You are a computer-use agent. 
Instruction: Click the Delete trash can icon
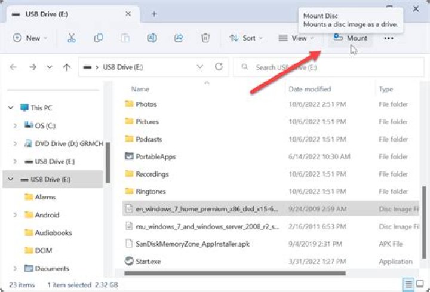tap(205, 38)
